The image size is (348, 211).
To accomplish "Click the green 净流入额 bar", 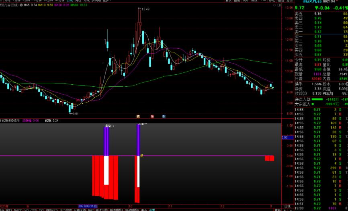I will tap(317, 99).
